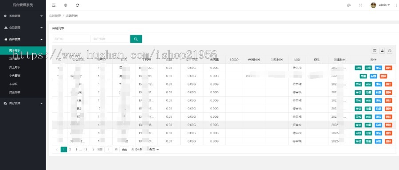Collapse the sidebar with the menu-fold icon
This screenshot has height=170, width=399.
click(54, 5)
